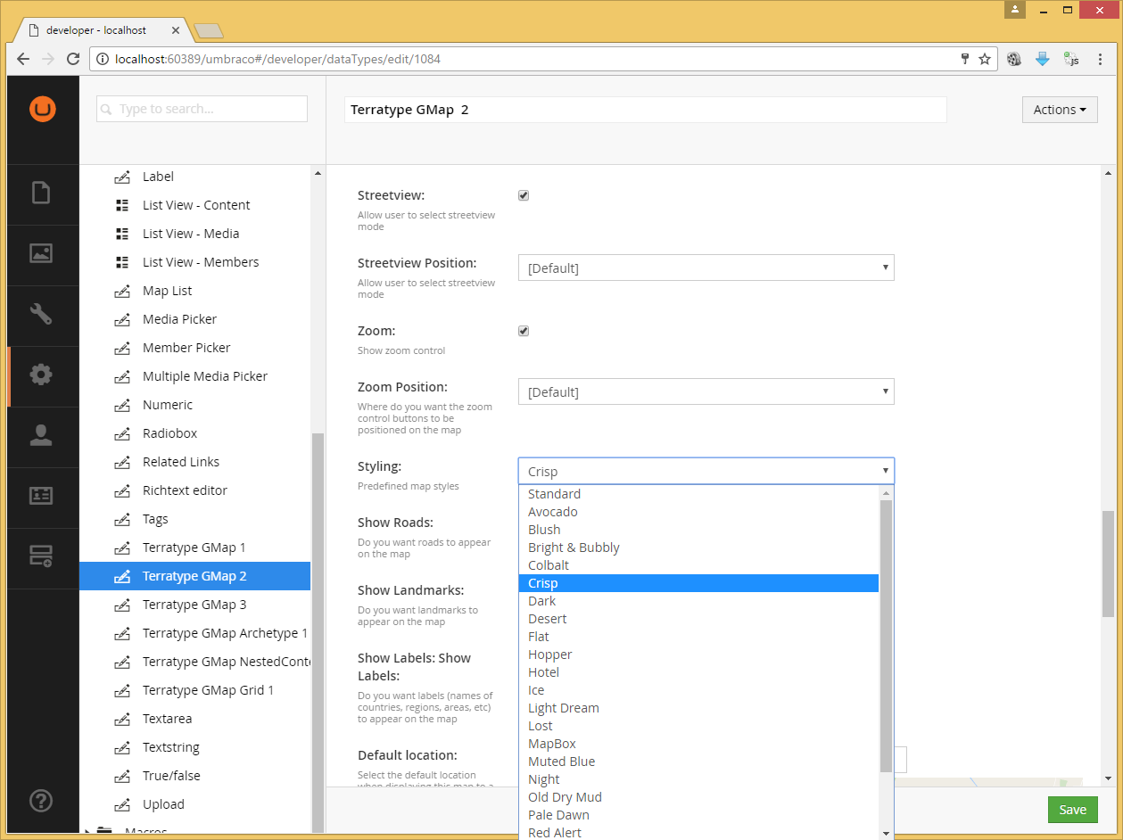Viewport: 1123px width, 840px height.
Task: Reload the page with refresh icon
Action: click(73, 60)
